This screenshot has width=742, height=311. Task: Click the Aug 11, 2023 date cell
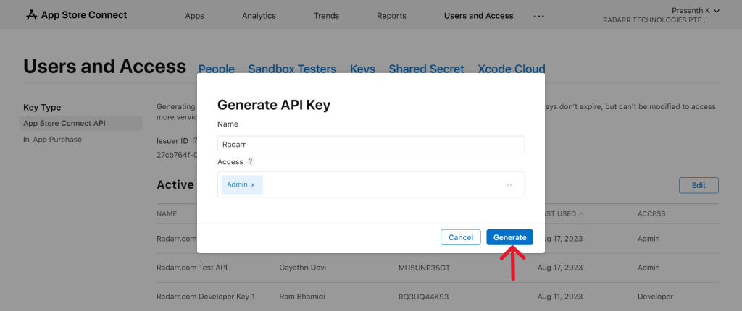[560, 297]
